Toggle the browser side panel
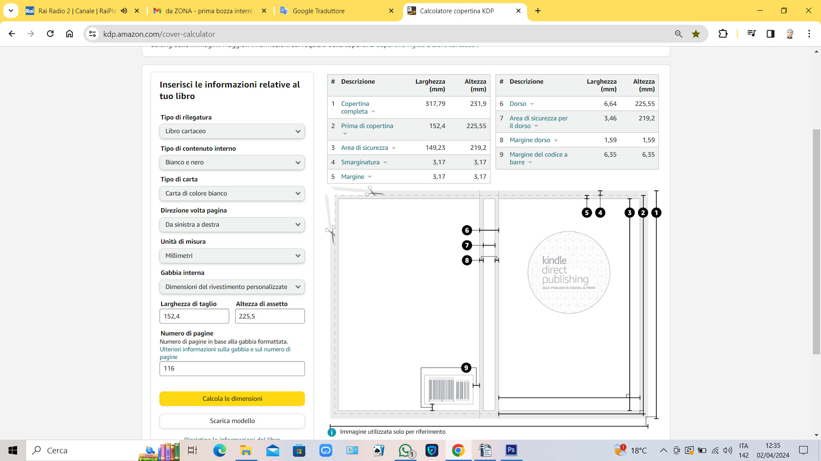This screenshot has height=461, width=821. click(771, 34)
